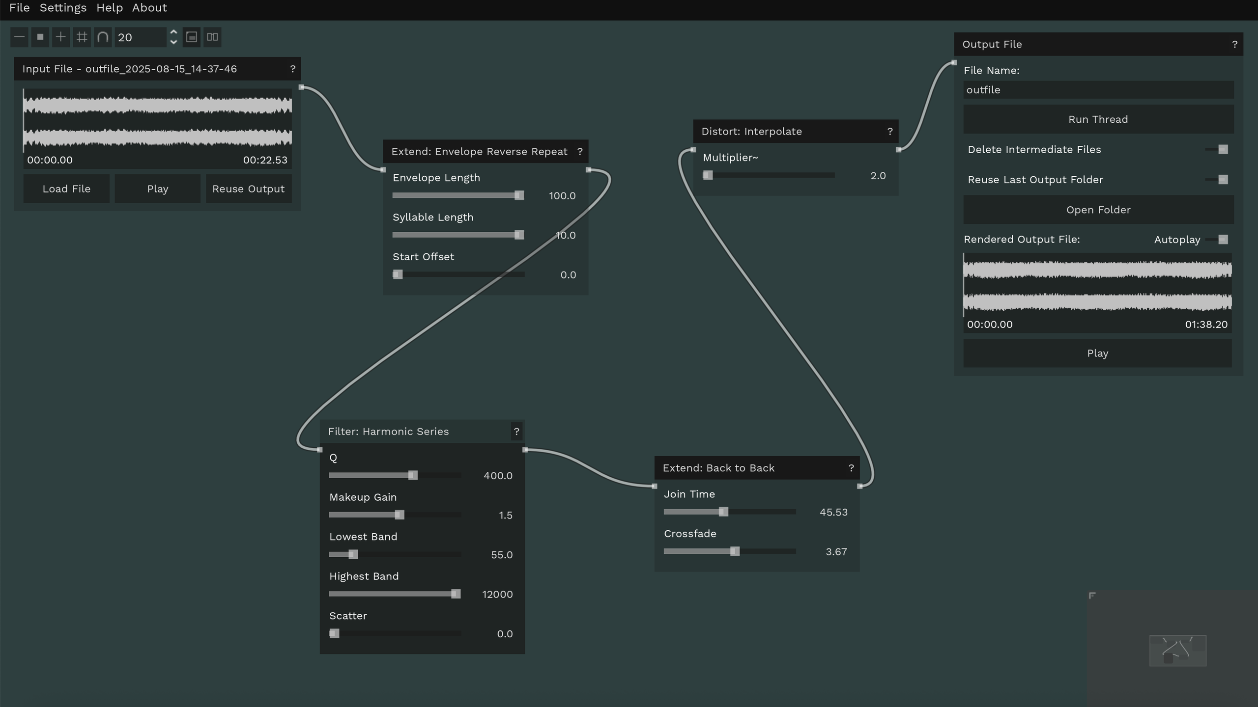This screenshot has height=707, width=1258.
Task: Click the Multiplier slider in Distort: Interpolate
Action: click(708, 175)
